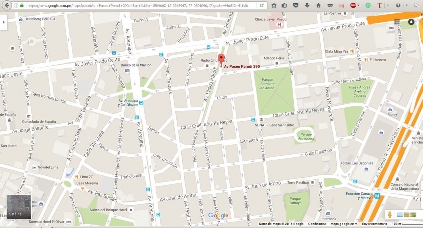Open the downloads arrow icon
Viewport: 423px width, 228px height.
(x=307, y=5)
